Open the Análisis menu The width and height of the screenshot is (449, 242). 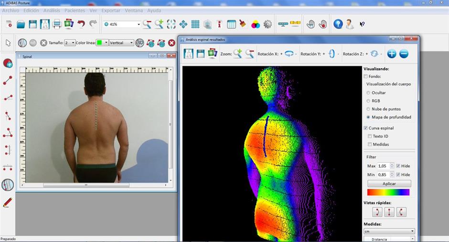tap(52, 11)
